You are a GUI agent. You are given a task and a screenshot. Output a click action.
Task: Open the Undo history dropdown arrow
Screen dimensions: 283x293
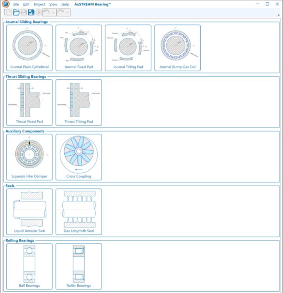pos(53,13)
